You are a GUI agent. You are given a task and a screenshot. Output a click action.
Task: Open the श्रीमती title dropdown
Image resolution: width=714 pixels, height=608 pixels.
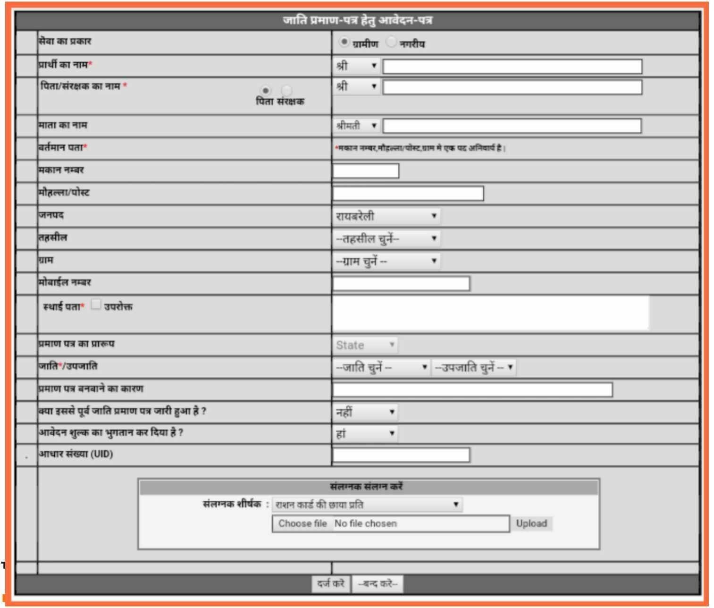pyautogui.click(x=357, y=126)
